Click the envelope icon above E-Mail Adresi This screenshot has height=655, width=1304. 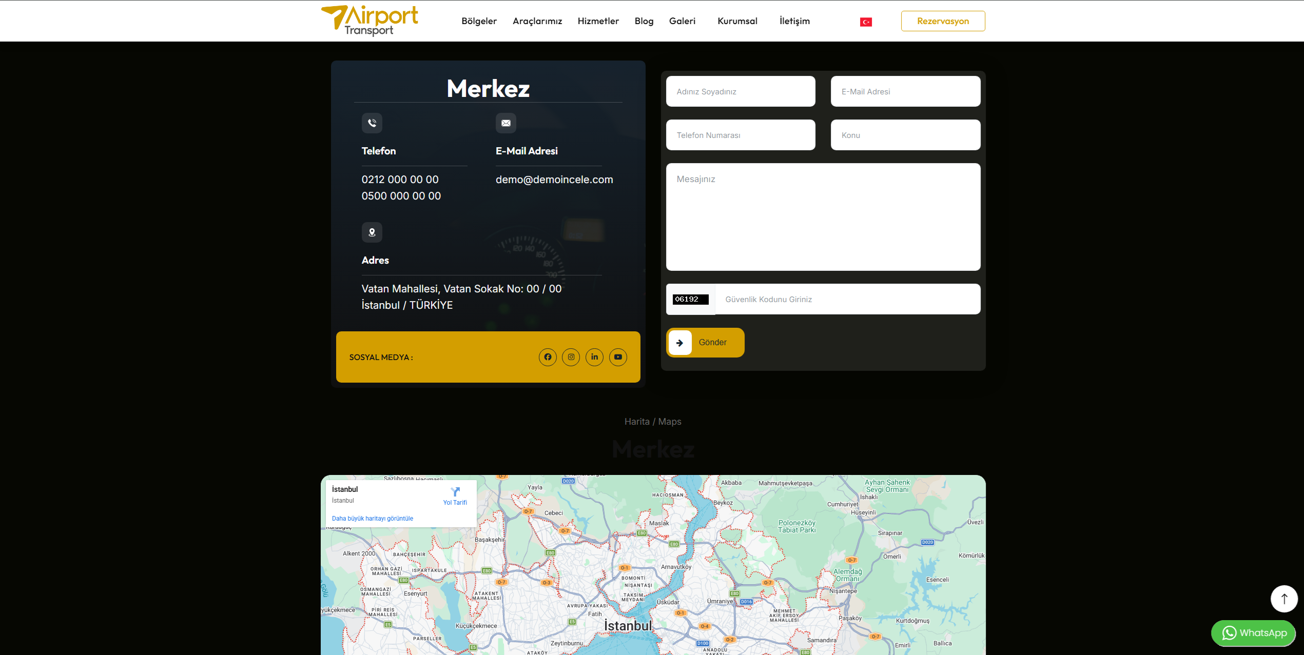coord(506,123)
